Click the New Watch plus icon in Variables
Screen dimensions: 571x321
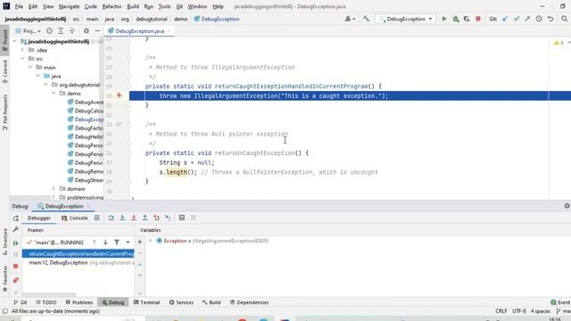[139, 242]
